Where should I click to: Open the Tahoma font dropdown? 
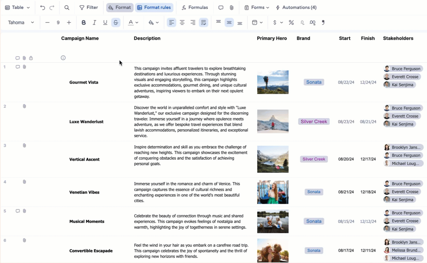coord(21,23)
